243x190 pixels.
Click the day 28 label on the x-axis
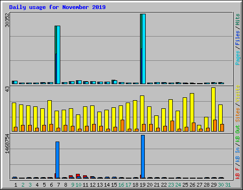pos(206,185)
